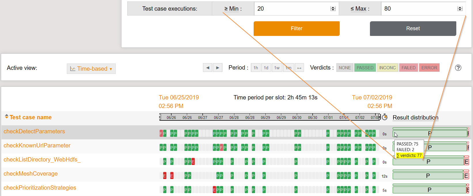Set period to 1h

tap(256, 68)
